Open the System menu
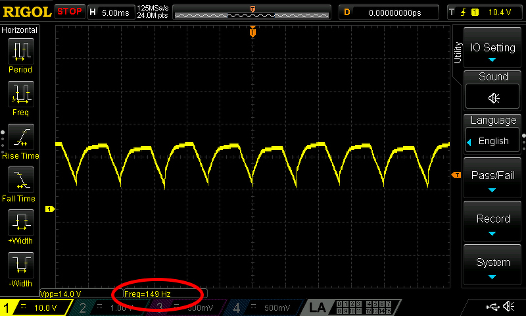This screenshot has height=316, width=526. pos(492,265)
